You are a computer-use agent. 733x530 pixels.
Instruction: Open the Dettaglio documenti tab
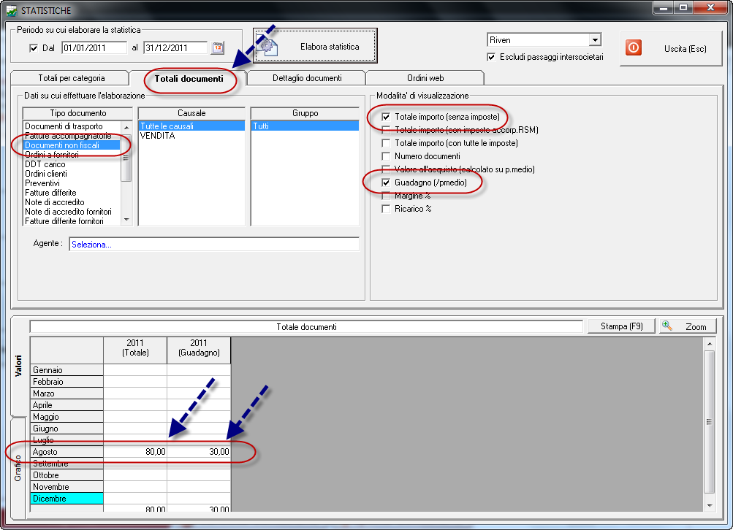click(307, 78)
